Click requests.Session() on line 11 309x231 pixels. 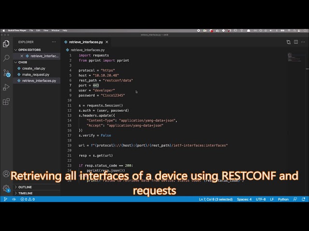pos(105,105)
